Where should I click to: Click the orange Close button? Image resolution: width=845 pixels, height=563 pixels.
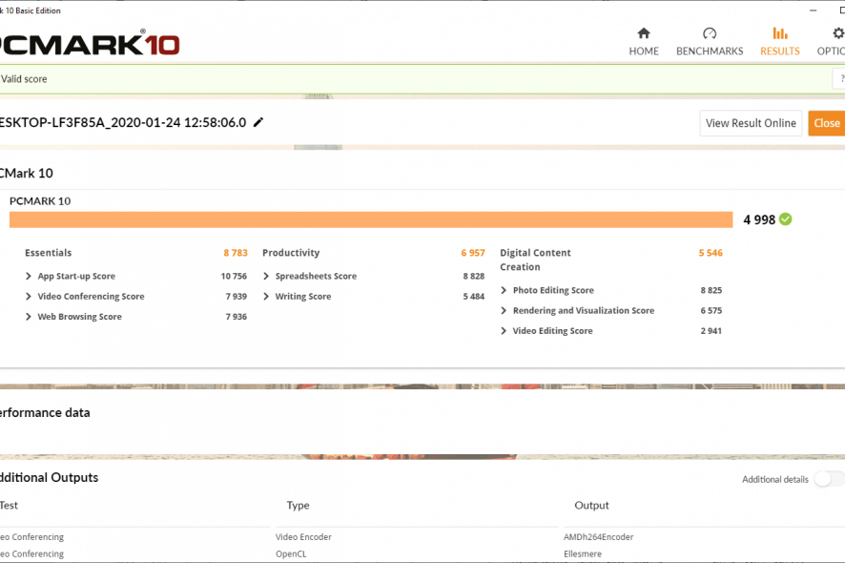click(827, 123)
